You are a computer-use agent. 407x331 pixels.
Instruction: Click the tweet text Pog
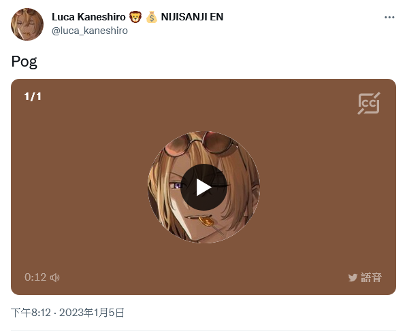click(24, 63)
